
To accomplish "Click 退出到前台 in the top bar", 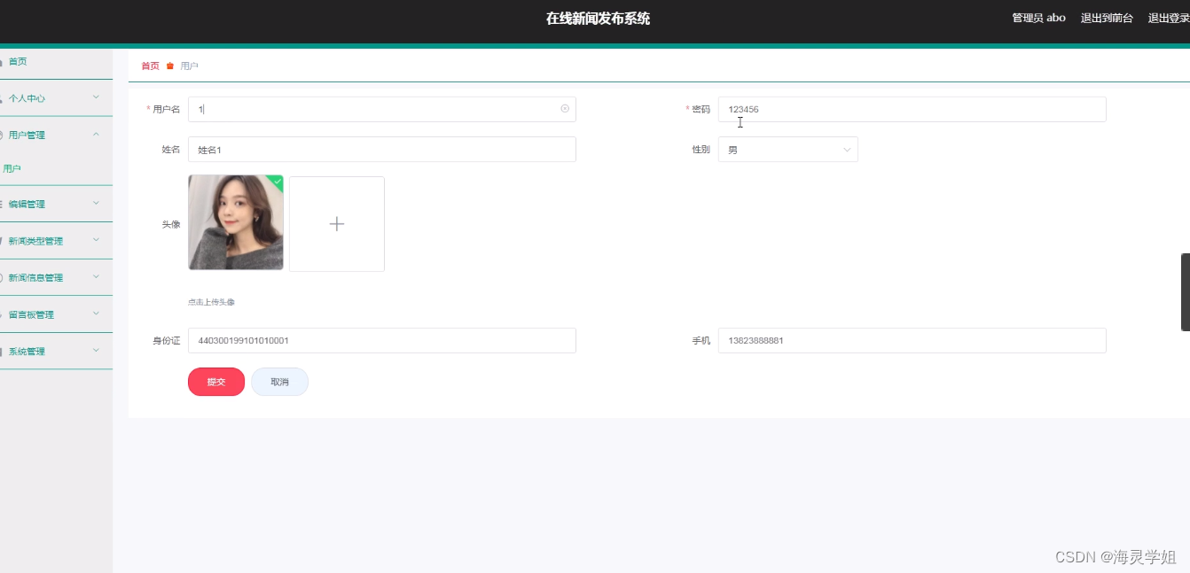I will (x=1106, y=17).
